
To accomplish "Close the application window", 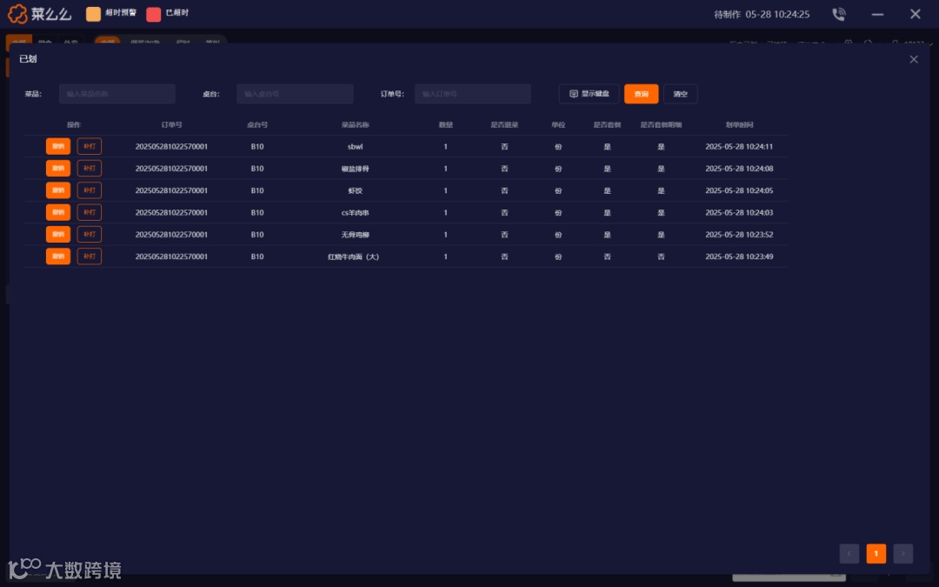I will pos(915,14).
